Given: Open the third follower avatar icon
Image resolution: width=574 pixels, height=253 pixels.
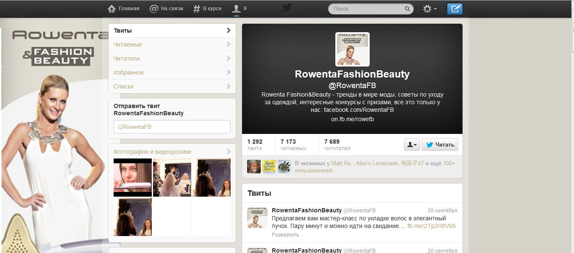Looking at the screenshot, I should 284,167.
